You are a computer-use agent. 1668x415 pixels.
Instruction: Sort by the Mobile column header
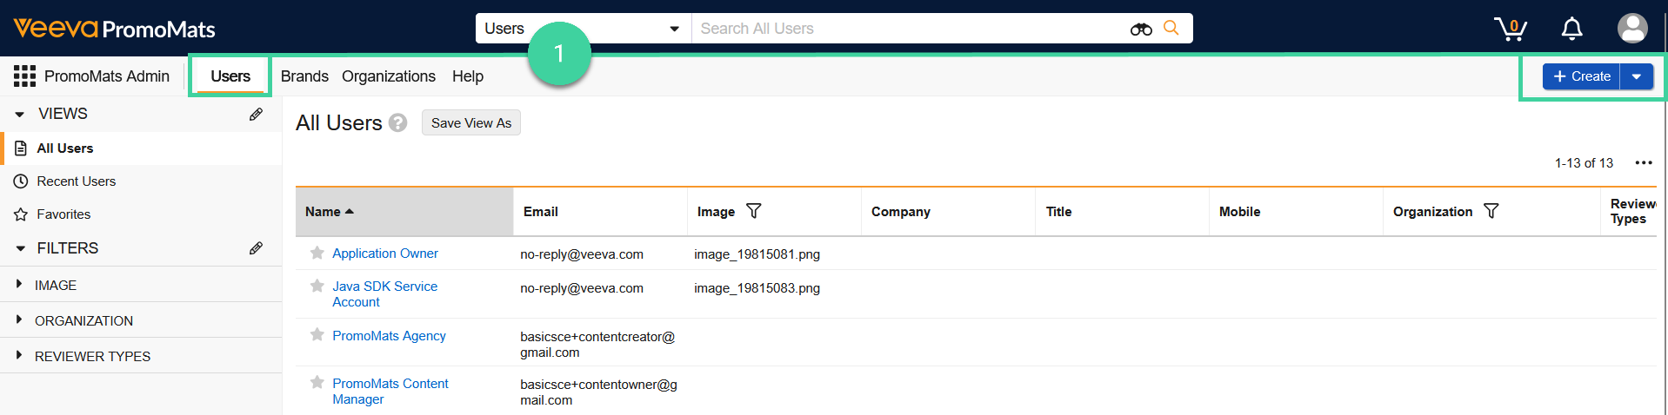click(1296, 212)
